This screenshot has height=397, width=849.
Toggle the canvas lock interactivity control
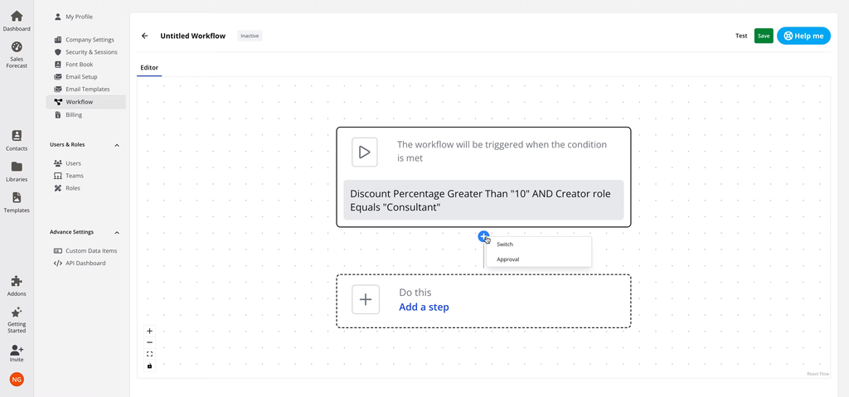pyautogui.click(x=150, y=366)
